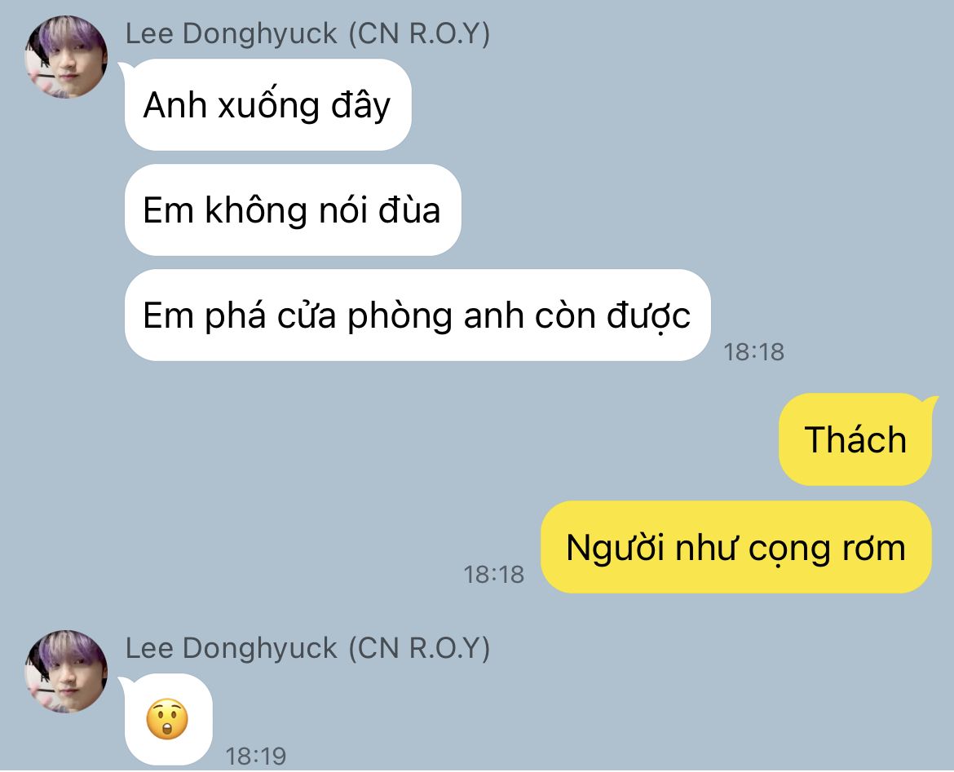Select the "Anh xuống đây" message bubble
Screen dimensions: 954x772
pyautogui.click(x=267, y=104)
